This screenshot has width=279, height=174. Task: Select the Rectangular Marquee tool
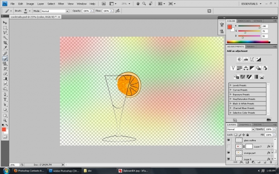[5, 28]
